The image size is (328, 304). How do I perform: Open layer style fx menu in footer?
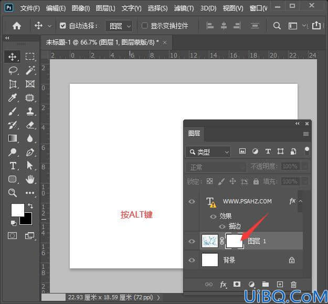[x=223, y=285]
